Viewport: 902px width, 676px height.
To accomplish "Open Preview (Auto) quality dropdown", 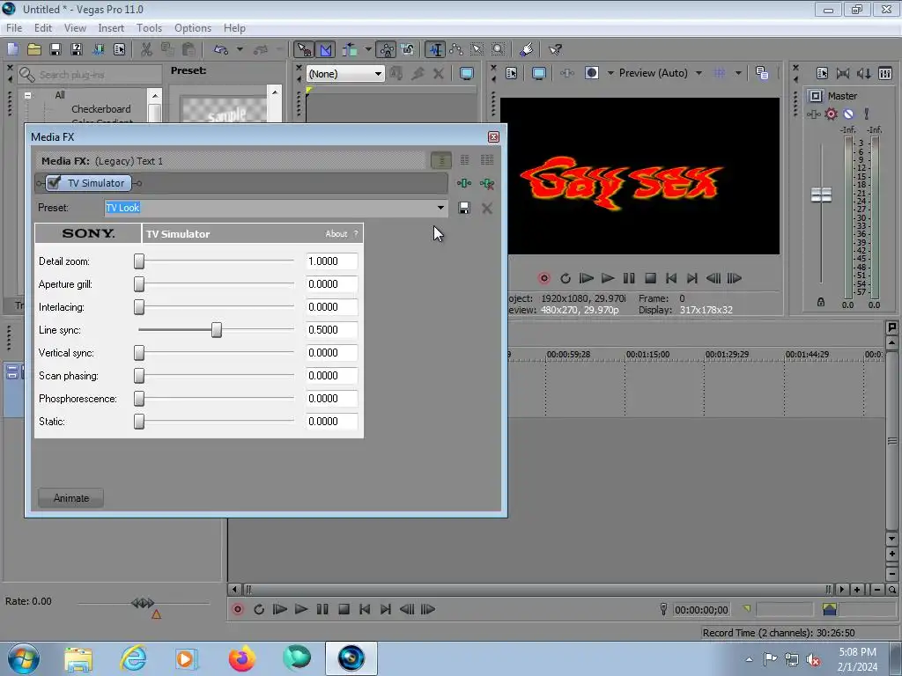I will (699, 73).
